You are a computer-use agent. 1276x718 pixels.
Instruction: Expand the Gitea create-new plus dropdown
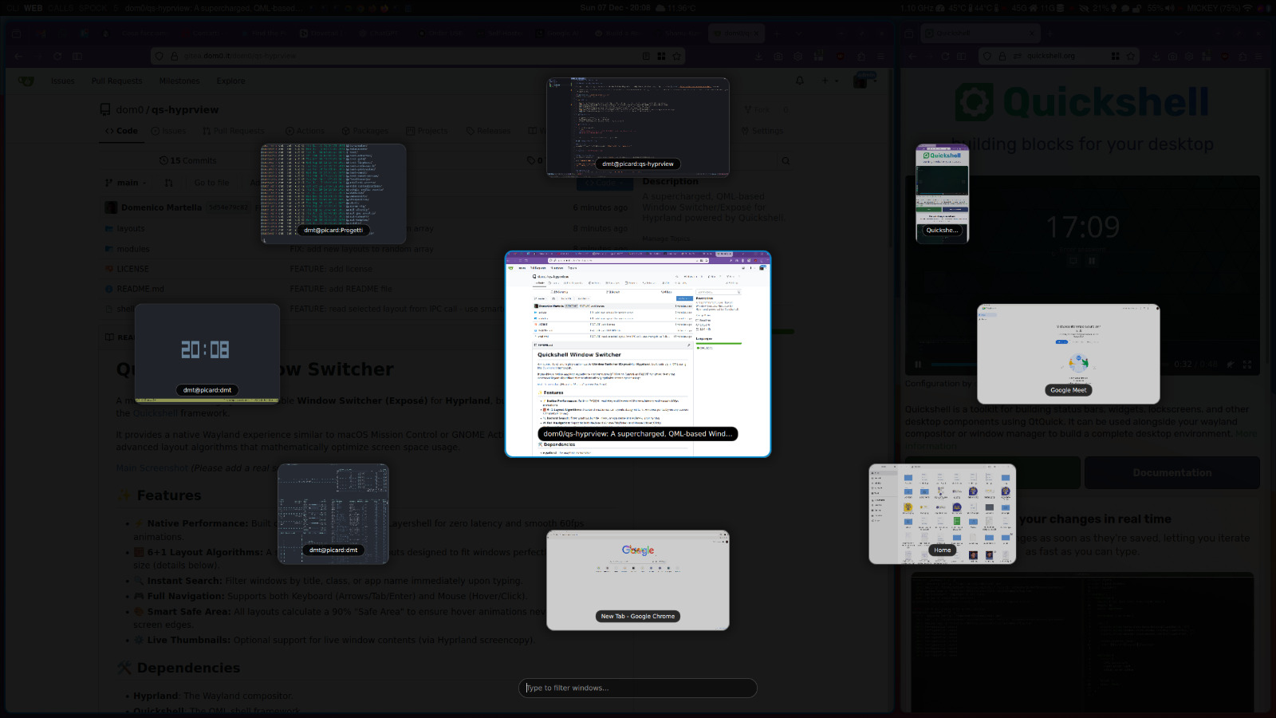point(829,81)
